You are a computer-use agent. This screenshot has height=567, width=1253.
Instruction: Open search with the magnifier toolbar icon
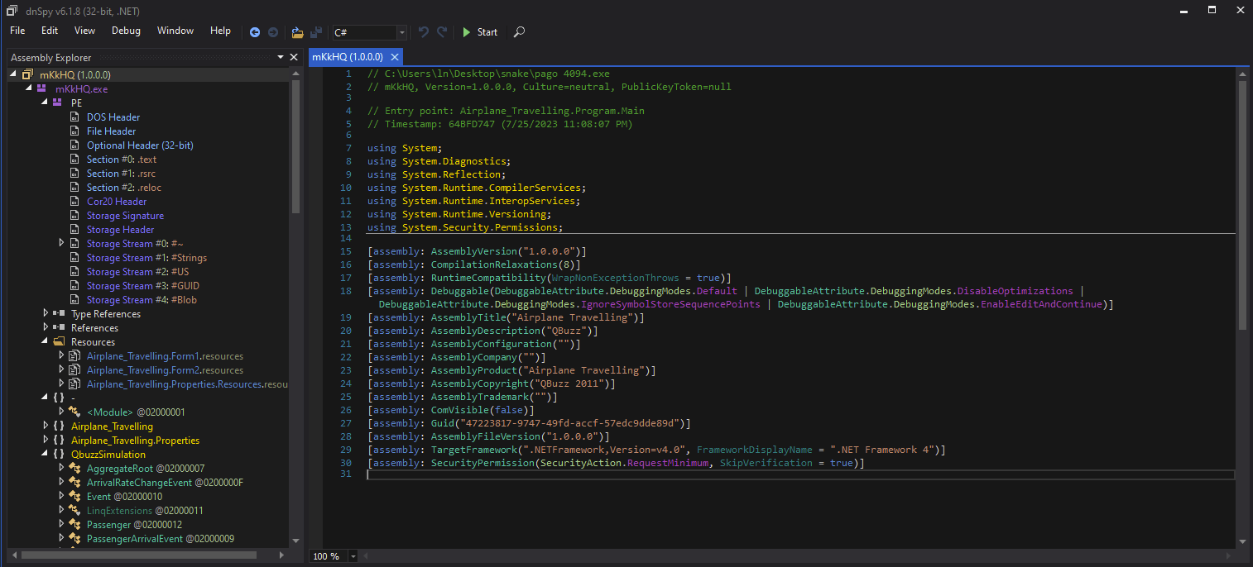click(519, 32)
